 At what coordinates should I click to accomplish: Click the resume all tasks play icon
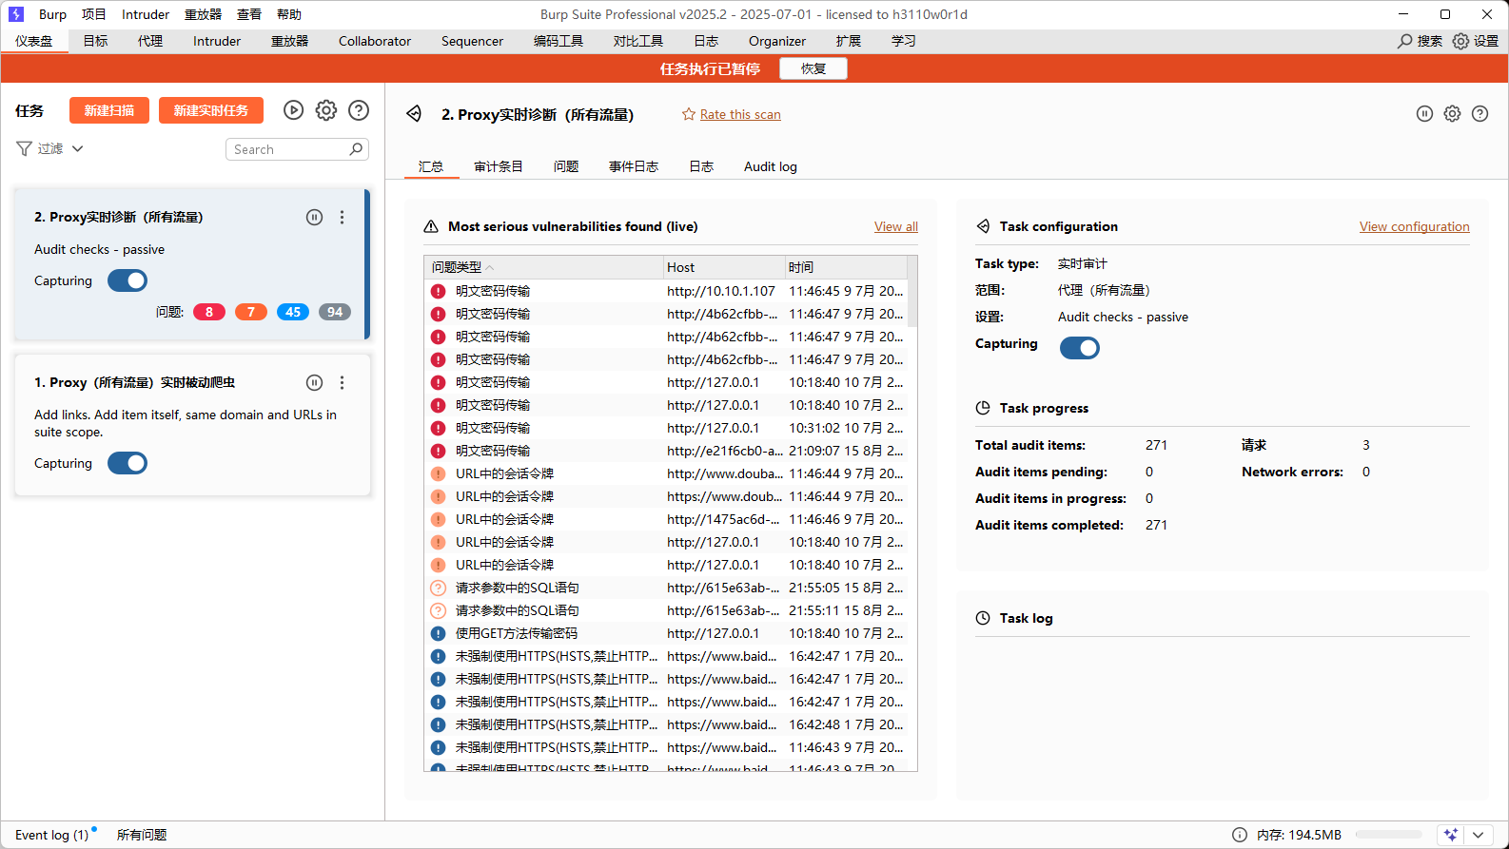[293, 110]
